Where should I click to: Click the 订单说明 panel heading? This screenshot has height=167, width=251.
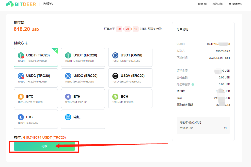[182, 29]
